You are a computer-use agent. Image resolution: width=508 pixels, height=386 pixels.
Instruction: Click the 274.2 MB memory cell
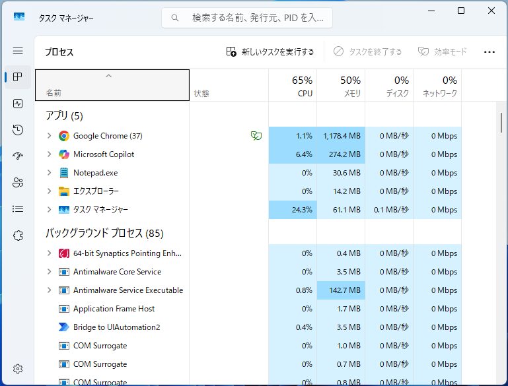341,154
